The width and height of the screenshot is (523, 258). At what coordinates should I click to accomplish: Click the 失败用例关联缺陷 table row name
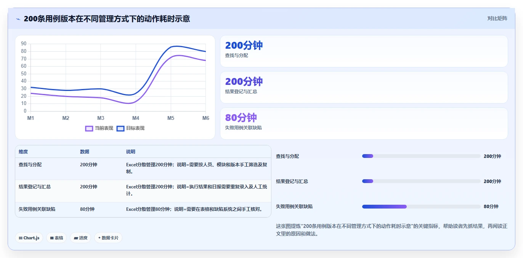[37, 209]
